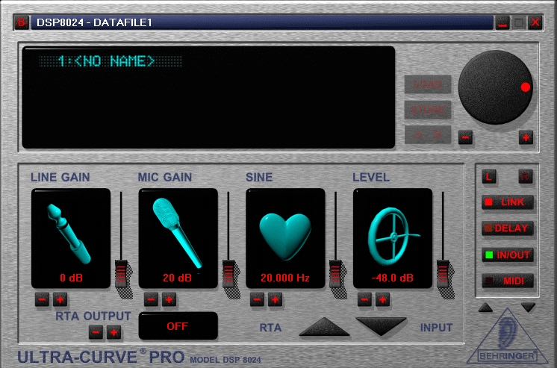This screenshot has width=557, height=368.
Task: Click minus button below the data wheel
Action: [x=465, y=137]
